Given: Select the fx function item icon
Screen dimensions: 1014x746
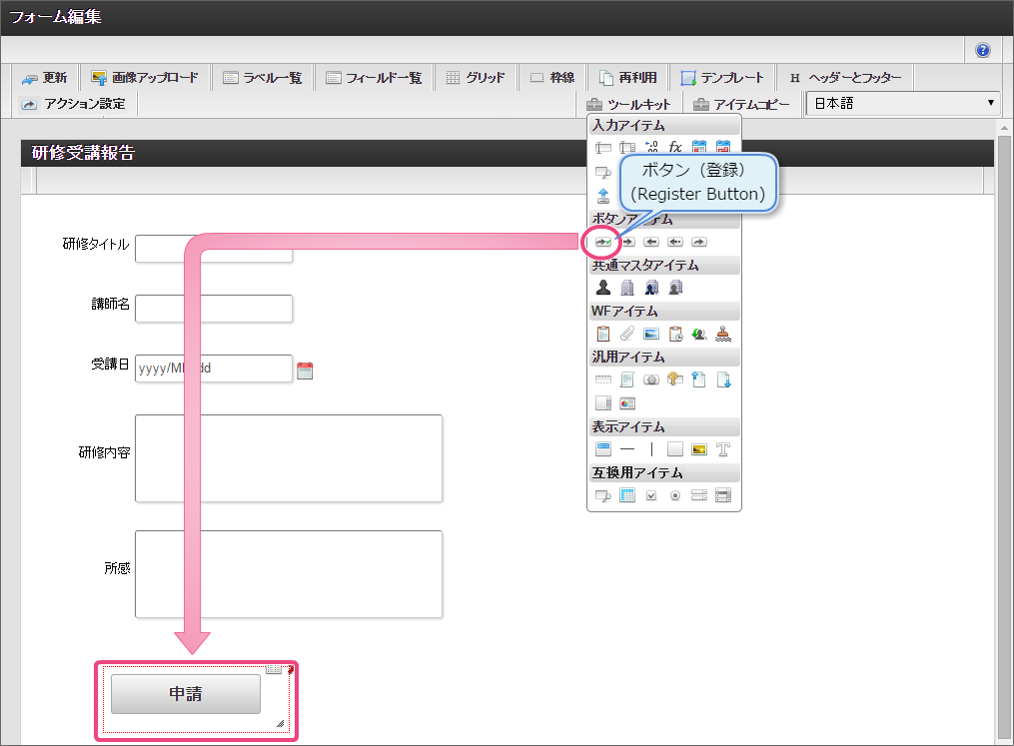Looking at the screenshot, I should 675,148.
